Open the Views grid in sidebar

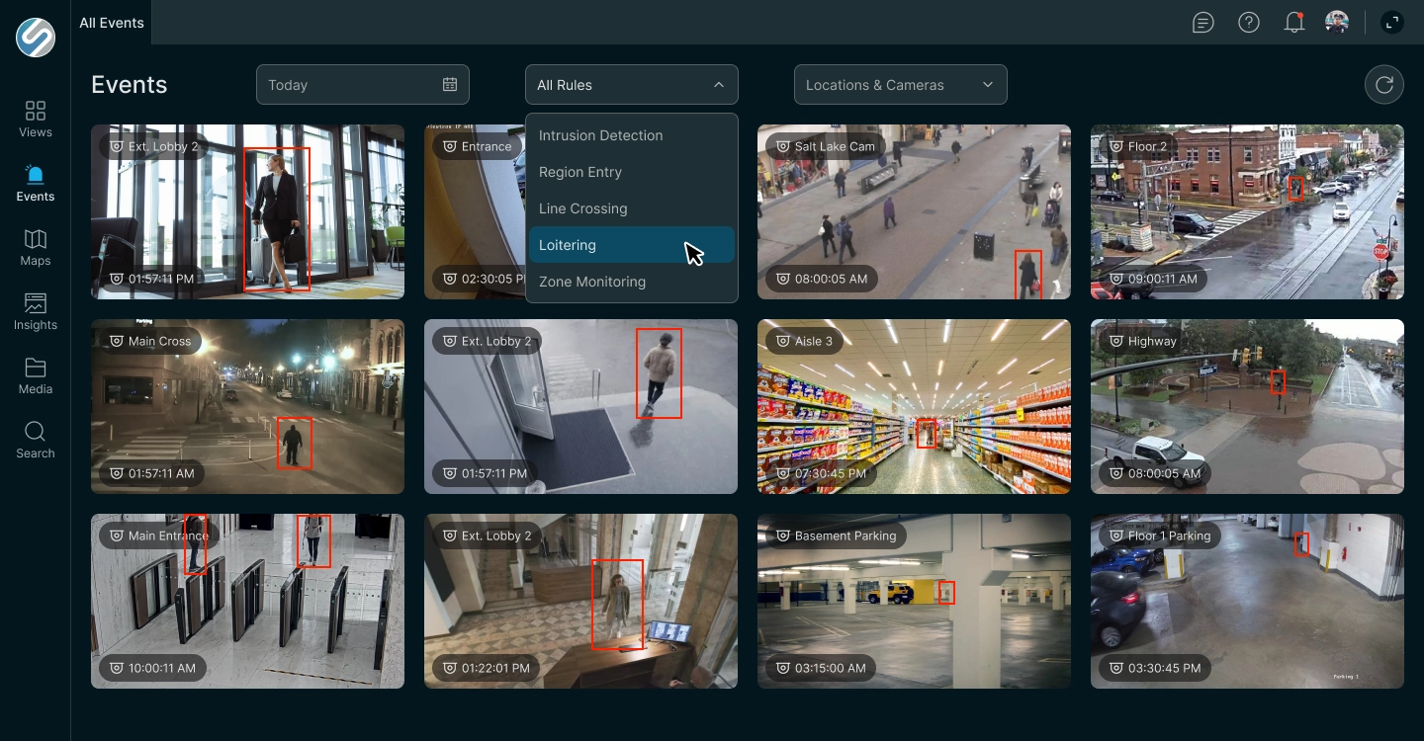tap(36, 119)
